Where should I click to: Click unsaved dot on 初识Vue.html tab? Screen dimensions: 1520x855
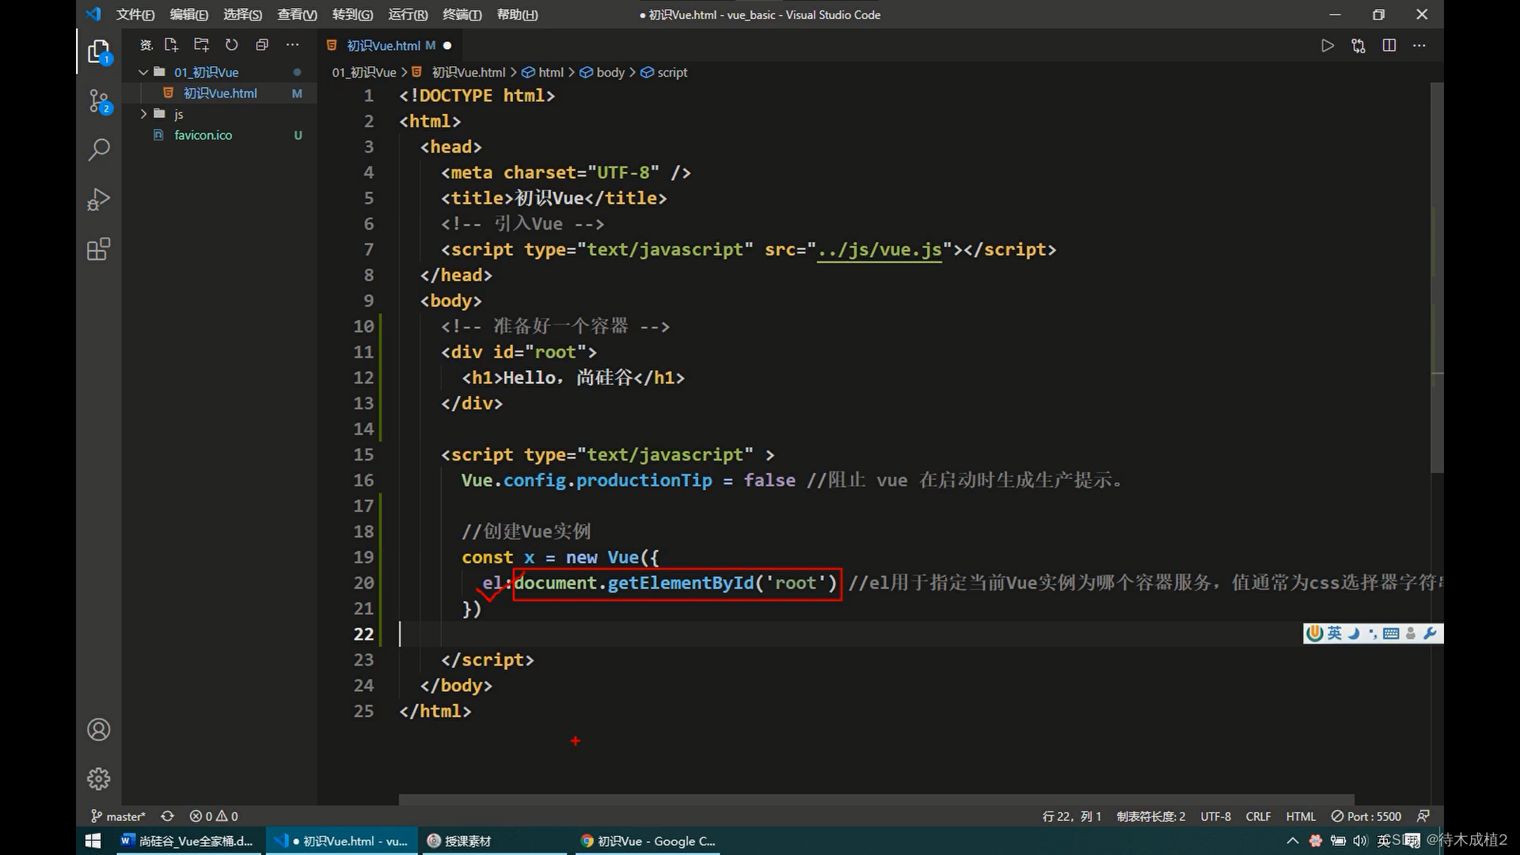click(447, 46)
